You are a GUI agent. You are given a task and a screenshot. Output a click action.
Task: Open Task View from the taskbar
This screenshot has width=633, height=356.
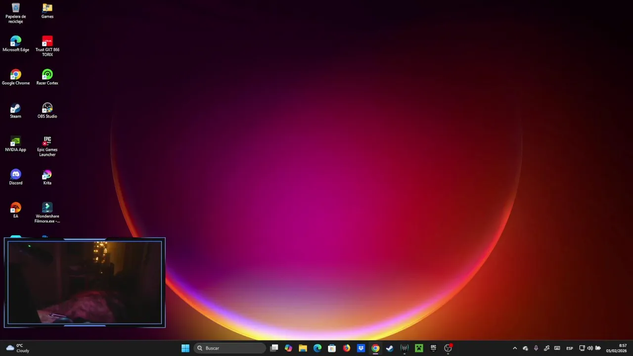274,348
